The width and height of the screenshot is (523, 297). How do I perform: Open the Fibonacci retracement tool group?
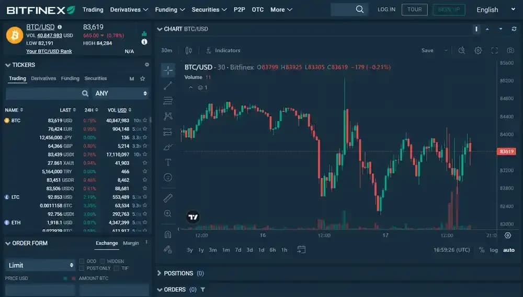coord(168,101)
